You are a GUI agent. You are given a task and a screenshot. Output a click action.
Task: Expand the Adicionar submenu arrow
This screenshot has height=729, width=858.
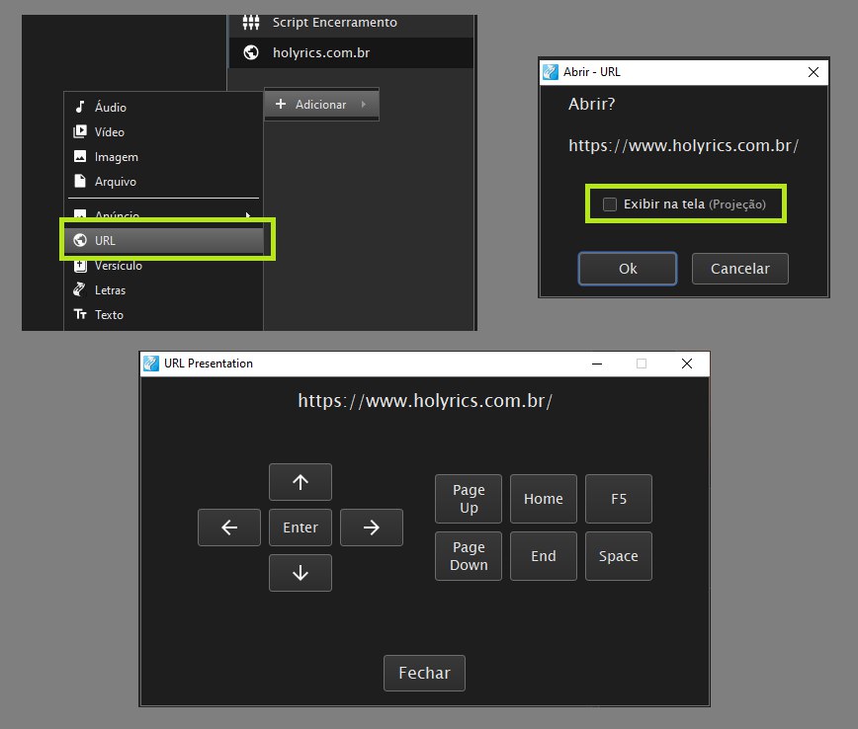pyautogui.click(x=363, y=105)
